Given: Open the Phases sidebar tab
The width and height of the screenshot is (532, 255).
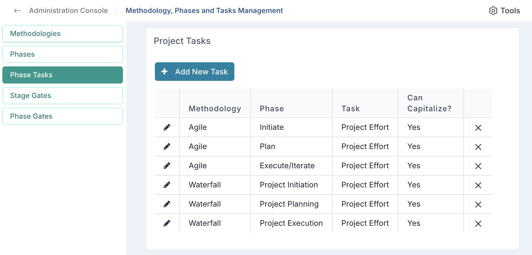Looking at the screenshot, I should pos(63,54).
